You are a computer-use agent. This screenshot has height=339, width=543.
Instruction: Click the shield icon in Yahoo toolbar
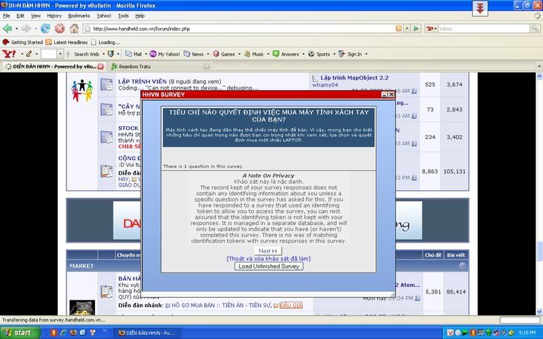pos(111,54)
